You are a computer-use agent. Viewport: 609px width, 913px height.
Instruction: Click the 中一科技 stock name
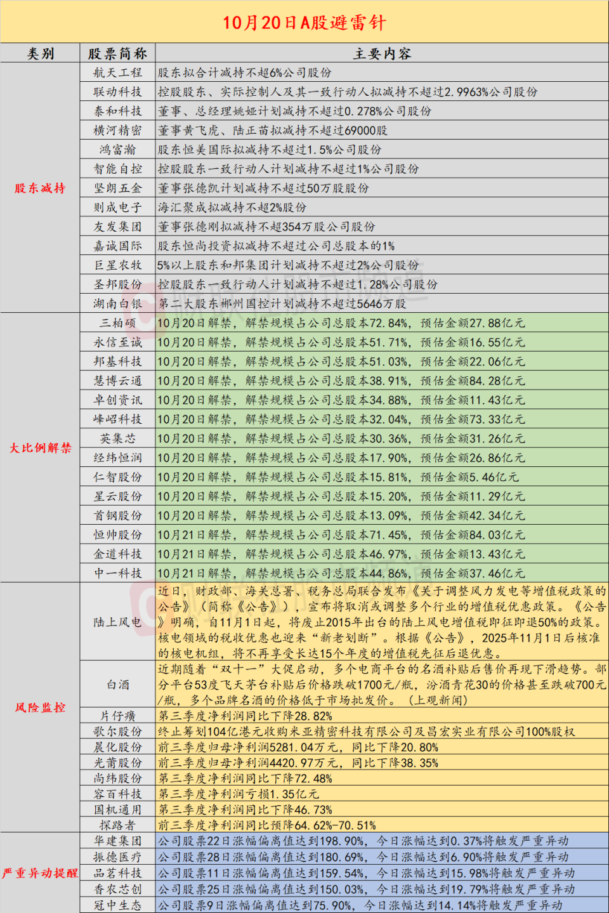coord(117,572)
